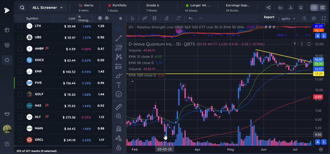The image size is (330, 154).
Task: Select the pattern drawing tool
Action: 119,57
